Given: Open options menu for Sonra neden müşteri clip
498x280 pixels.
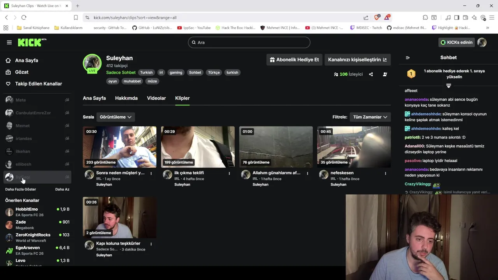Looking at the screenshot, I should click(151, 173).
